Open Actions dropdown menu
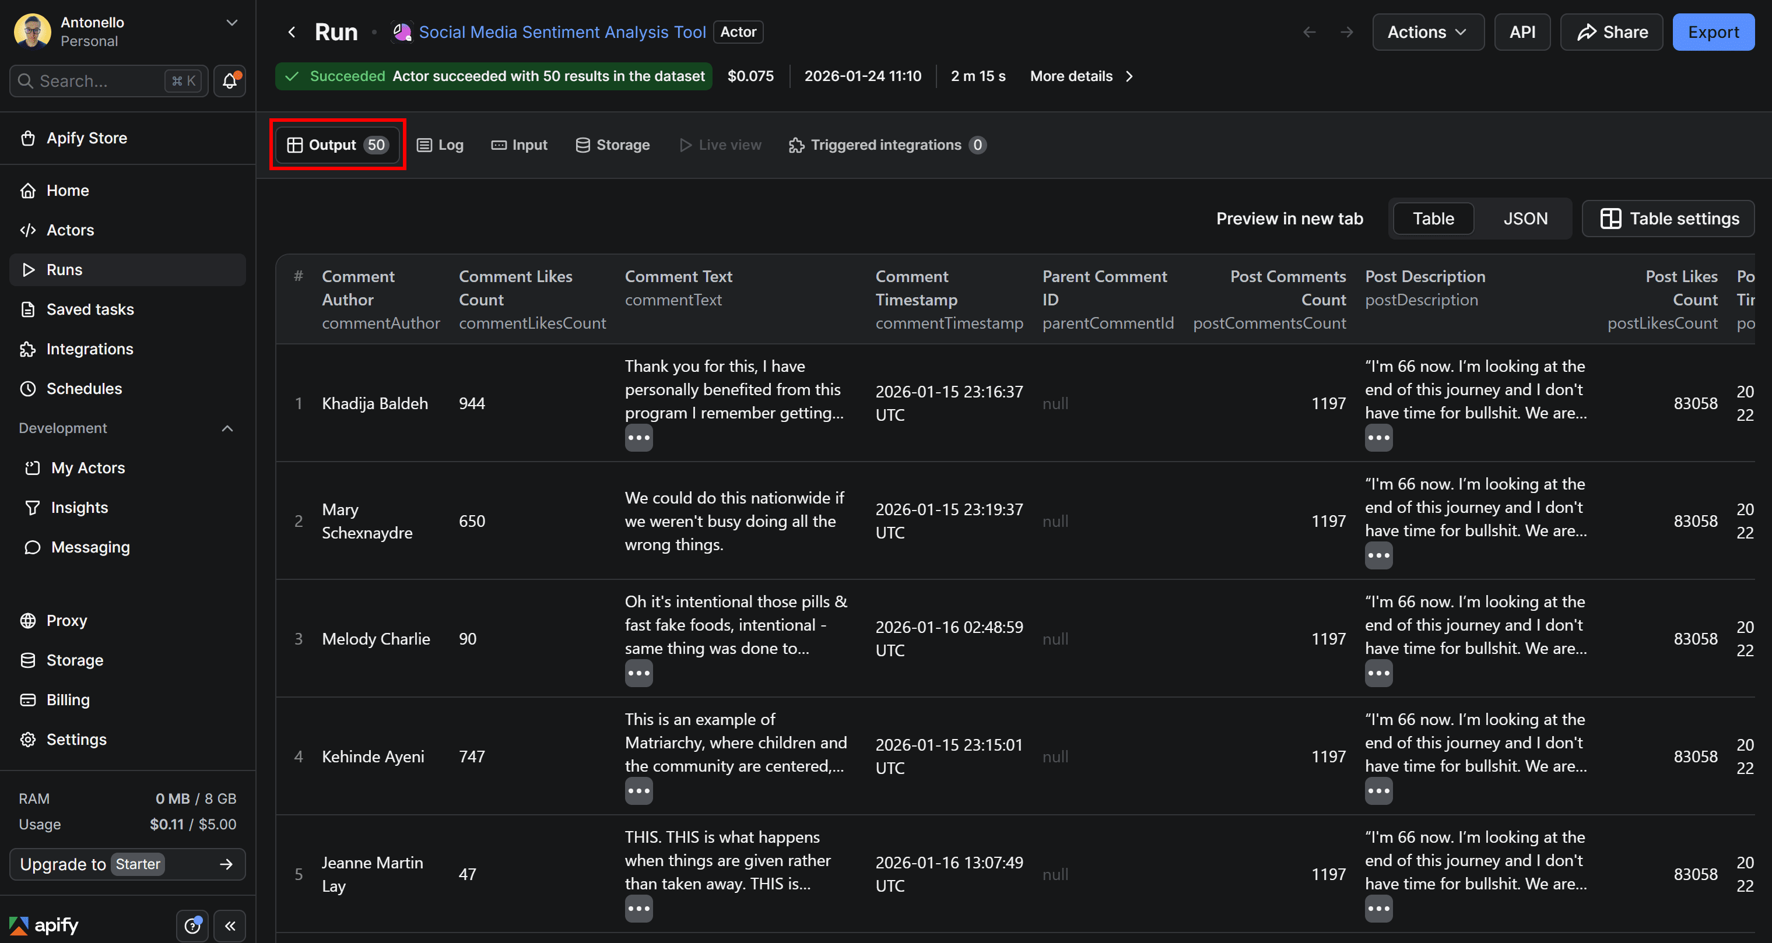The width and height of the screenshot is (1772, 943). [1427, 32]
